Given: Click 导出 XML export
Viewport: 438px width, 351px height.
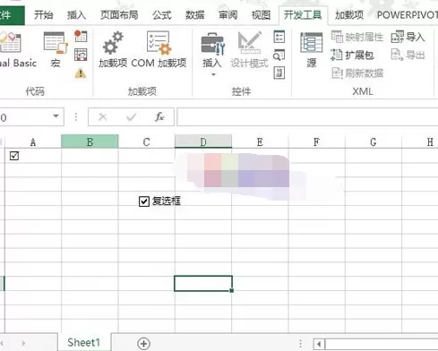Looking at the screenshot, I should pos(408,55).
